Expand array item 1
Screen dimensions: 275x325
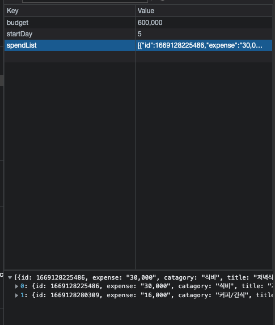pos(16,296)
